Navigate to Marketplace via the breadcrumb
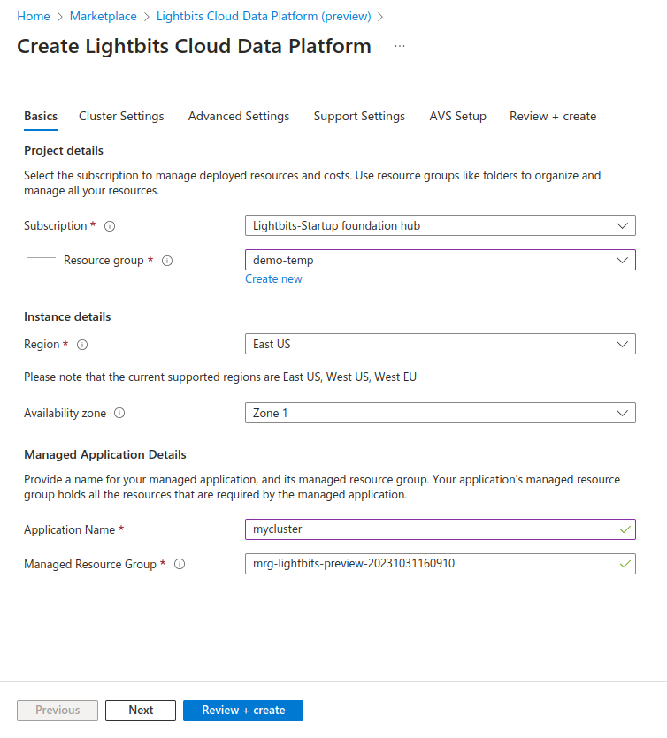The image size is (667, 738). tap(103, 16)
